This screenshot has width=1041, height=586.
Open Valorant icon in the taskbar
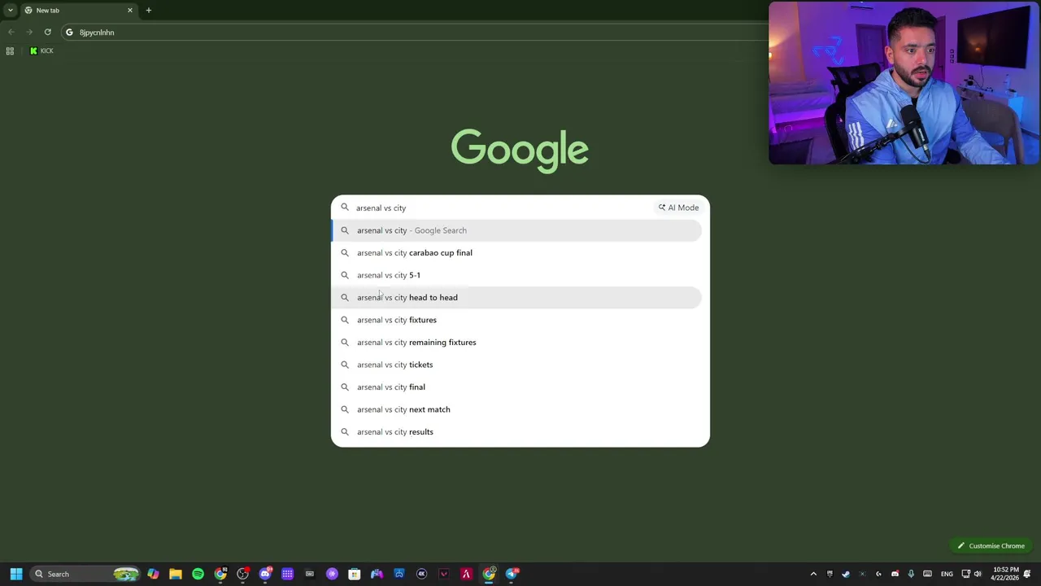tap(444, 574)
